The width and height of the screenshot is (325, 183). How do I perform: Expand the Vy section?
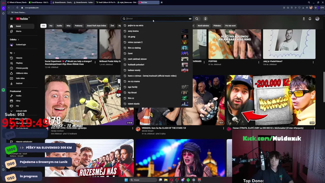12,53
